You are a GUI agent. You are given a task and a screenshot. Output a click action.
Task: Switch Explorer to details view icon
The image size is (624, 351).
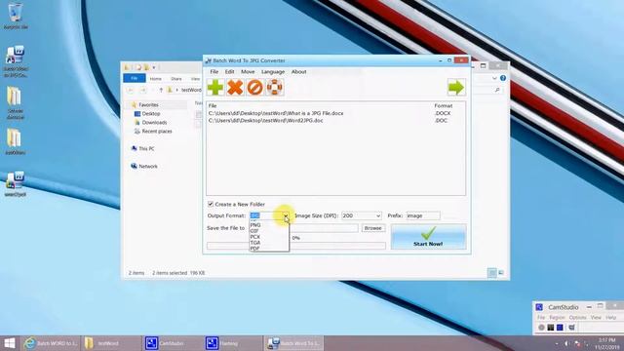pyautogui.click(x=492, y=273)
